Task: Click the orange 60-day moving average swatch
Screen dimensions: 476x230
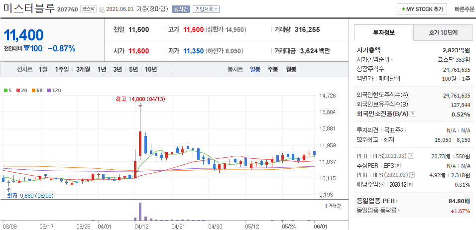Action: [33, 91]
